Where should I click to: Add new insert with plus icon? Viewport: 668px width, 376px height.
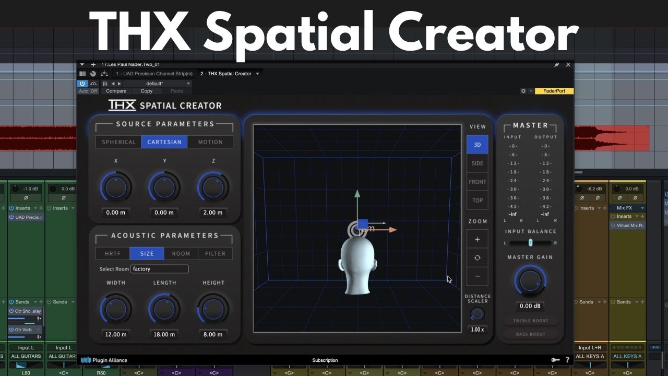pos(93,65)
